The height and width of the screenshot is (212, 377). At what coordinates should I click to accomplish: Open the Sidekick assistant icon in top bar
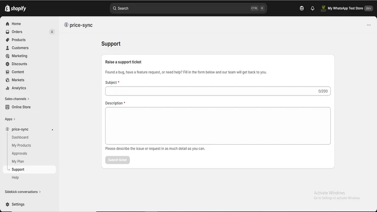pos(302,8)
